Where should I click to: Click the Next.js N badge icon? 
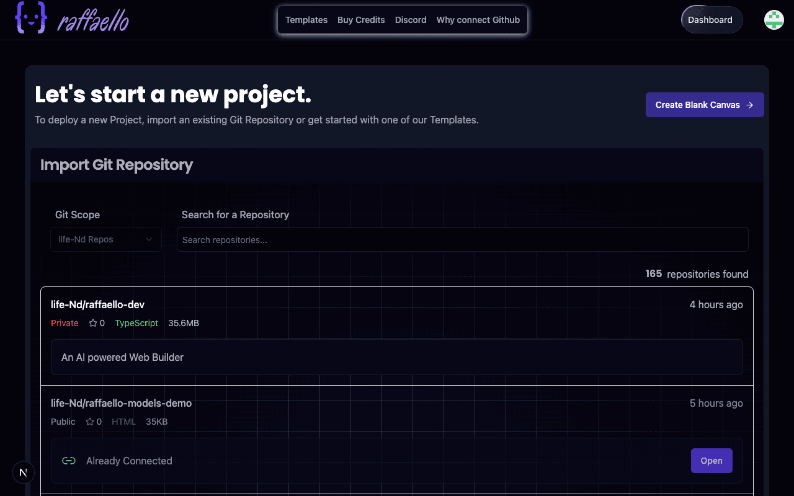point(24,472)
